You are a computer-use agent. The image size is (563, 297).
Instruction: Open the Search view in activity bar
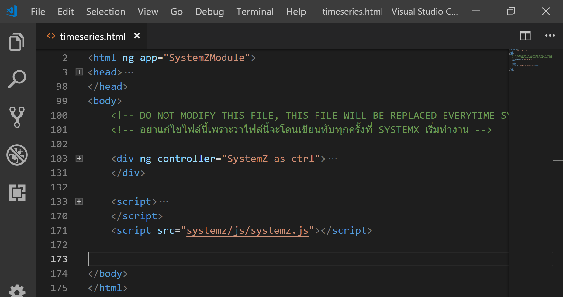(x=17, y=79)
